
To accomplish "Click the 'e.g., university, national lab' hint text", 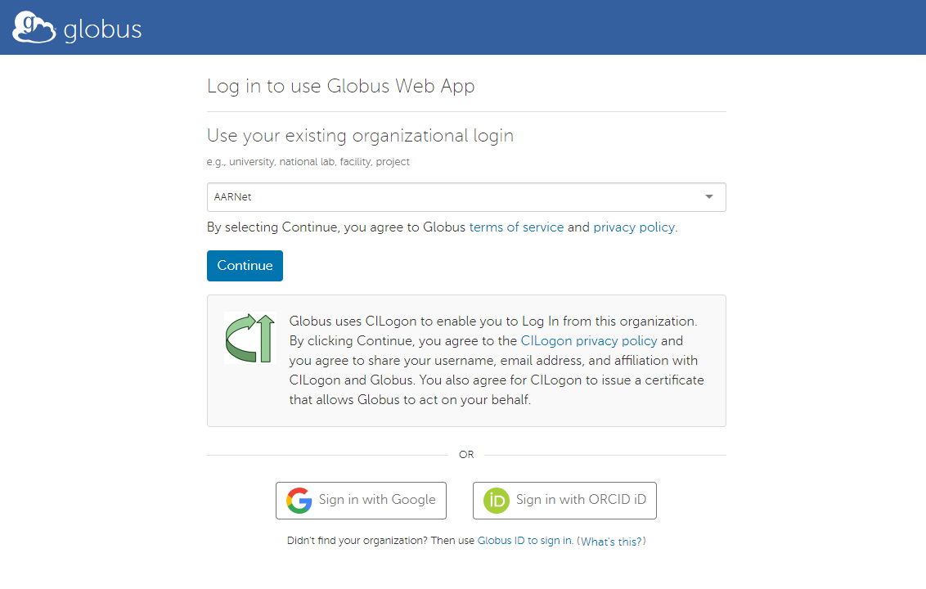I will pyautogui.click(x=308, y=162).
